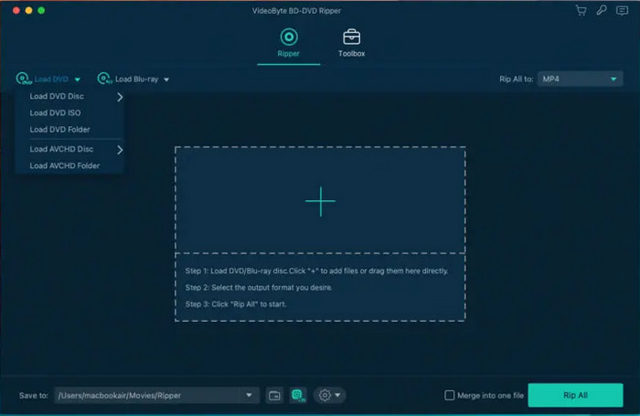Click the Load Blu-ray text button
This screenshot has height=416, width=640.
coord(137,80)
